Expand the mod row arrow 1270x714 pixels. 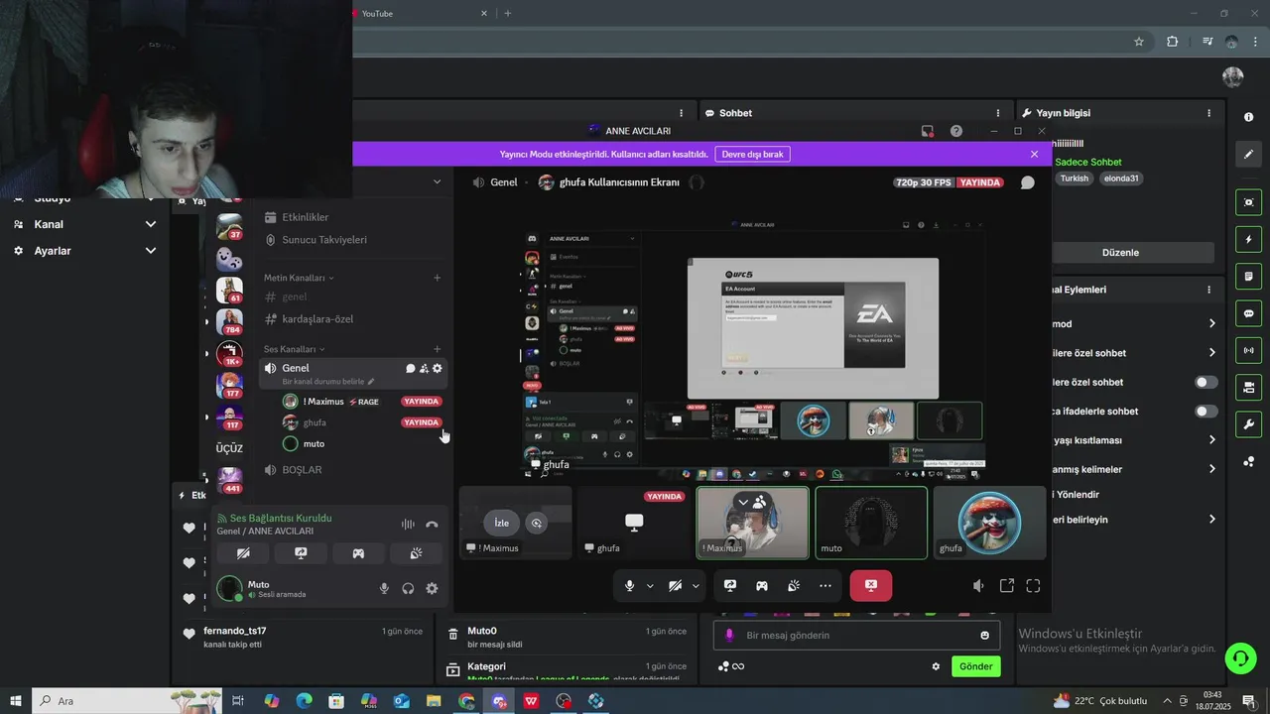pyautogui.click(x=1211, y=323)
